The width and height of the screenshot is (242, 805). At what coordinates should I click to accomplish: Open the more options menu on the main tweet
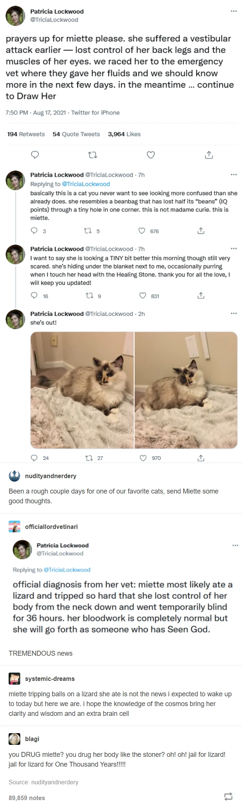(233, 11)
